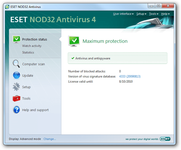Screen dimensions: 181x150
Task: Click the License valid until label
Action: pyautogui.click(x=80, y=81)
